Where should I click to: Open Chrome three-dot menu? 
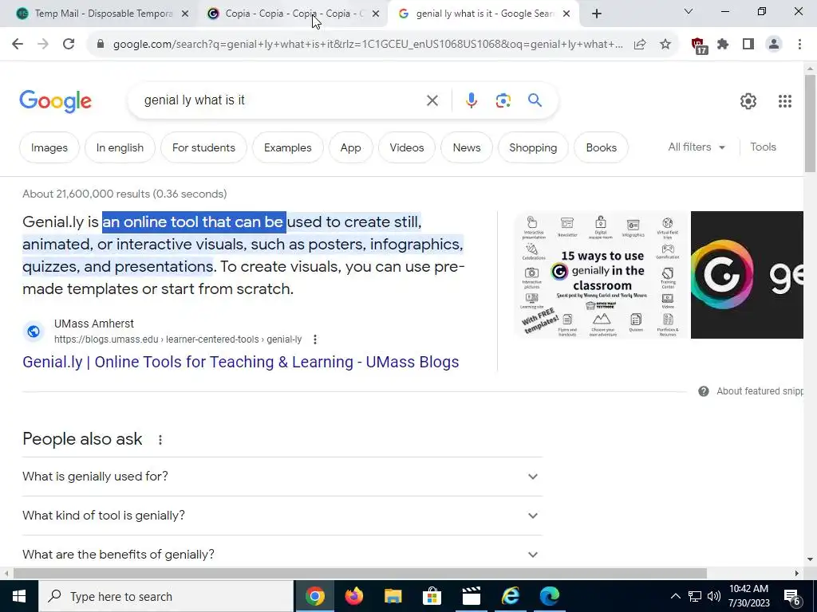tap(799, 45)
